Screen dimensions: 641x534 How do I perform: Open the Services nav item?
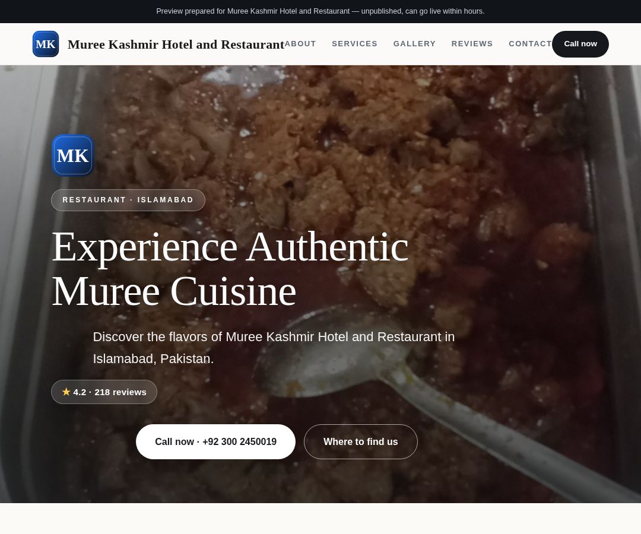click(x=354, y=44)
